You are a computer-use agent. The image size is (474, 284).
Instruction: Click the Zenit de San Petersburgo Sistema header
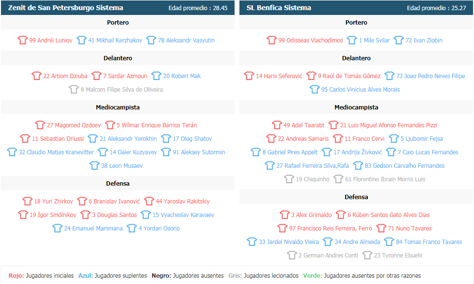coord(66,8)
